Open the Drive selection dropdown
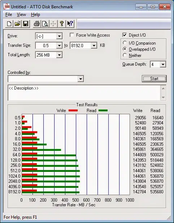 (x=59, y=36)
